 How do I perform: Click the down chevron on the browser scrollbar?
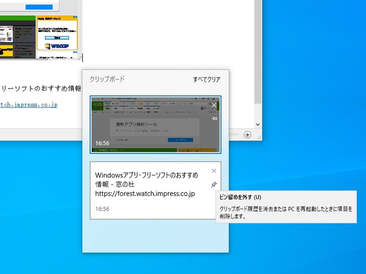click(x=258, y=125)
